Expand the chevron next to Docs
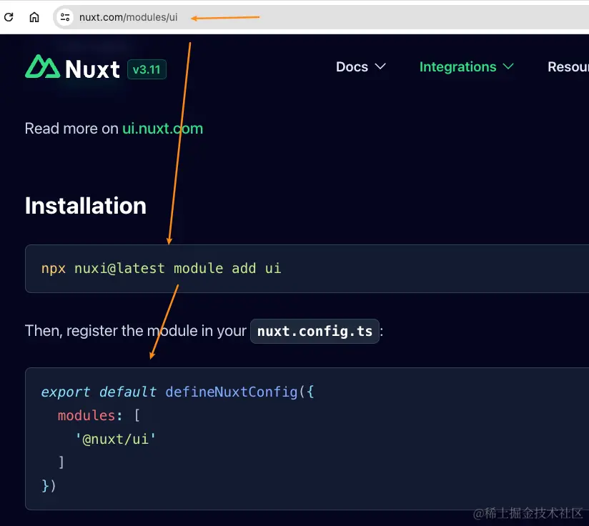589x526 pixels. 380,66
